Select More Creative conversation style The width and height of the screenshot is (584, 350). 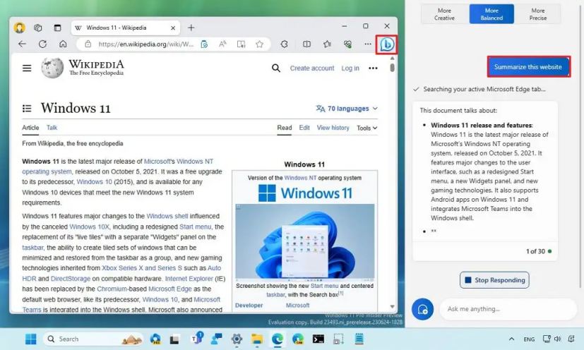444,14
